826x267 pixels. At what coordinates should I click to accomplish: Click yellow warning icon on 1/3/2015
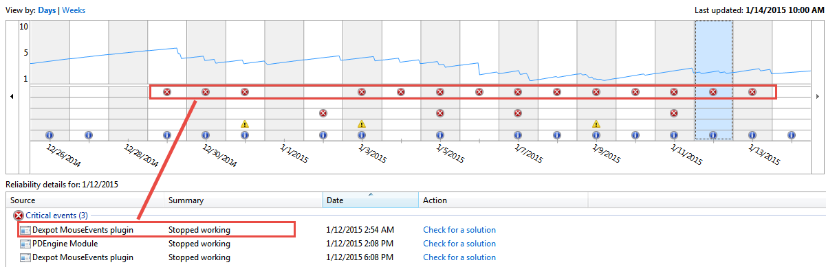362,124
